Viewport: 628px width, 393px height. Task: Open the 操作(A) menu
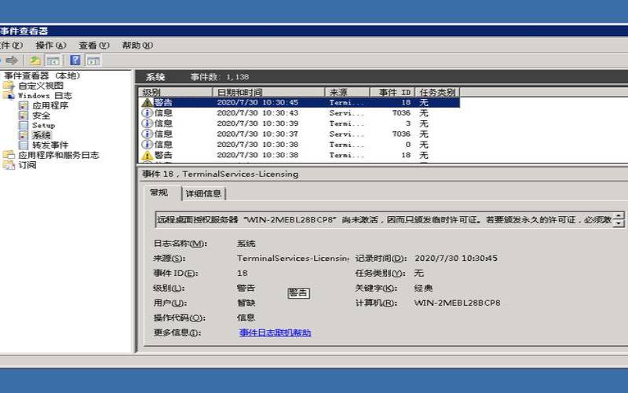click(50, 46)
